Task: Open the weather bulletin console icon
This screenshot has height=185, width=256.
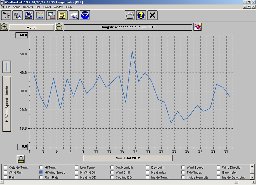Action: [x=29, y=15]
